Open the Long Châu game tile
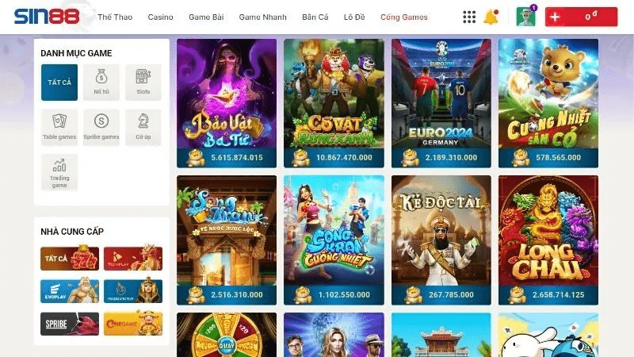634x357 pixels. coord(548,240)
